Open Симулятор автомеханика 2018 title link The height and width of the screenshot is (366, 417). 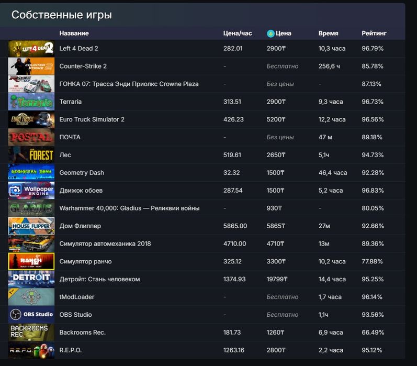[105, 243]
